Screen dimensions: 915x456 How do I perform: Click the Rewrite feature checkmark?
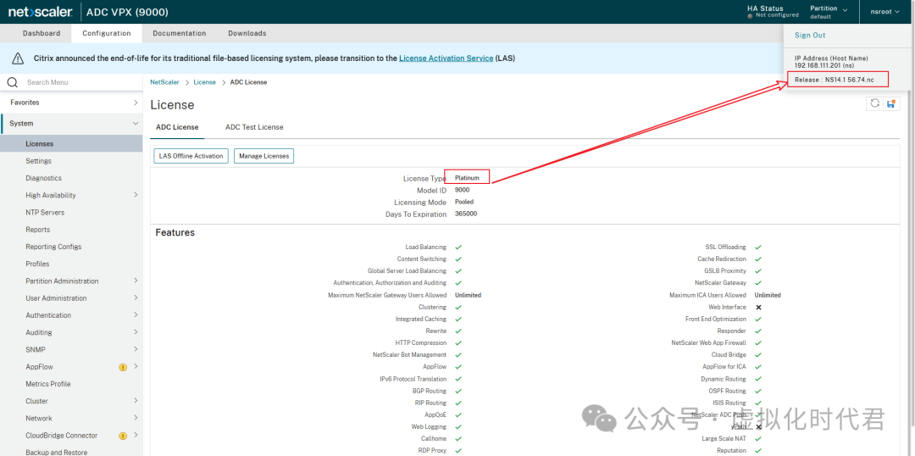tap(458, 331)
